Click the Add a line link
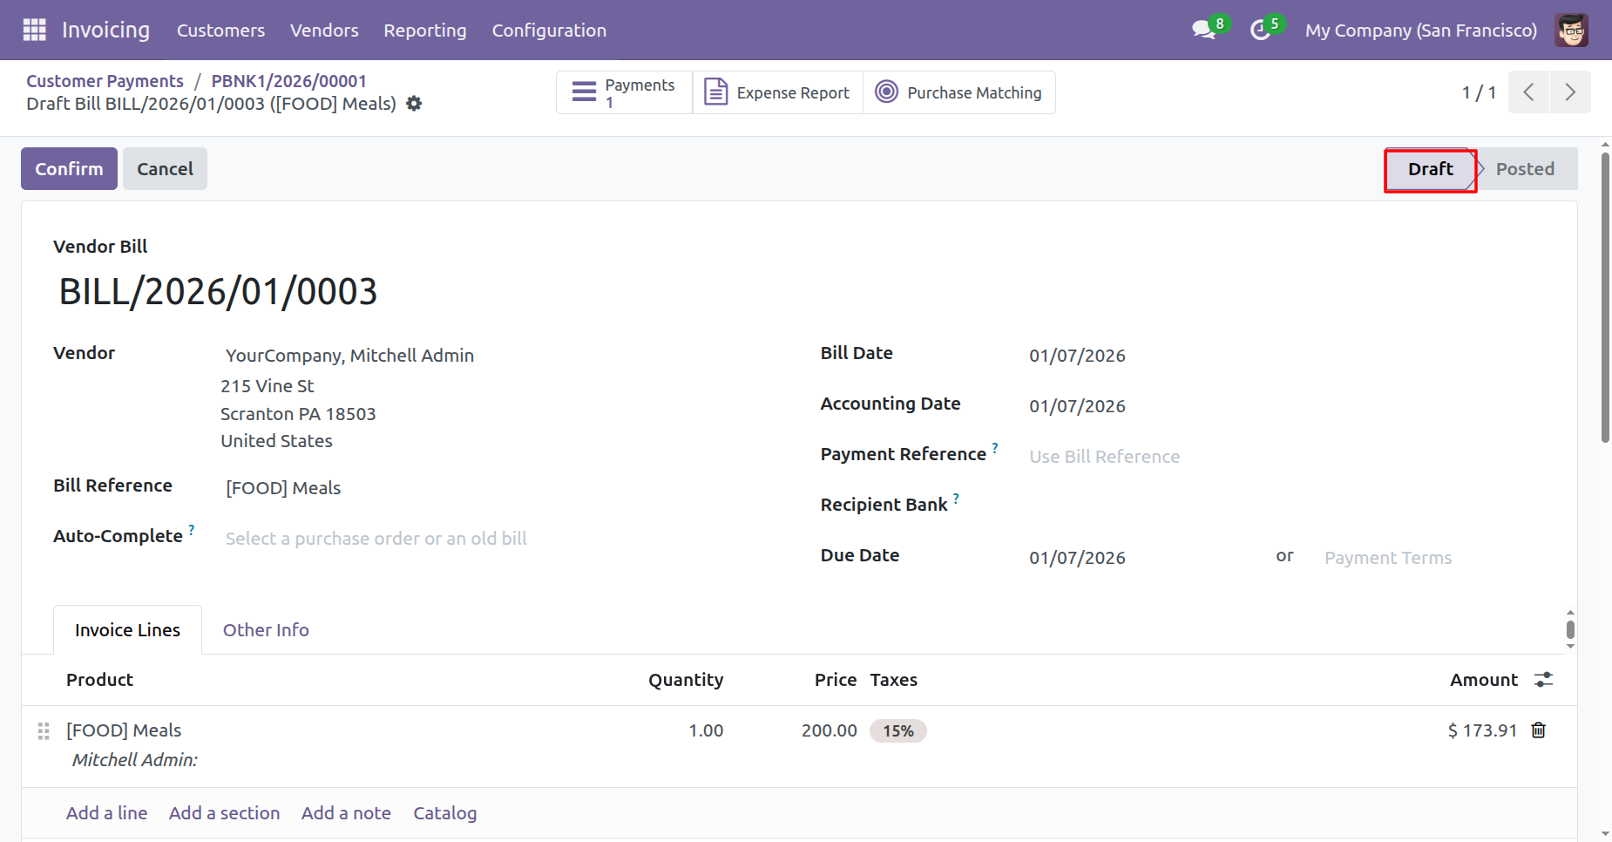The image size is (1612, 842). point(106,813)
